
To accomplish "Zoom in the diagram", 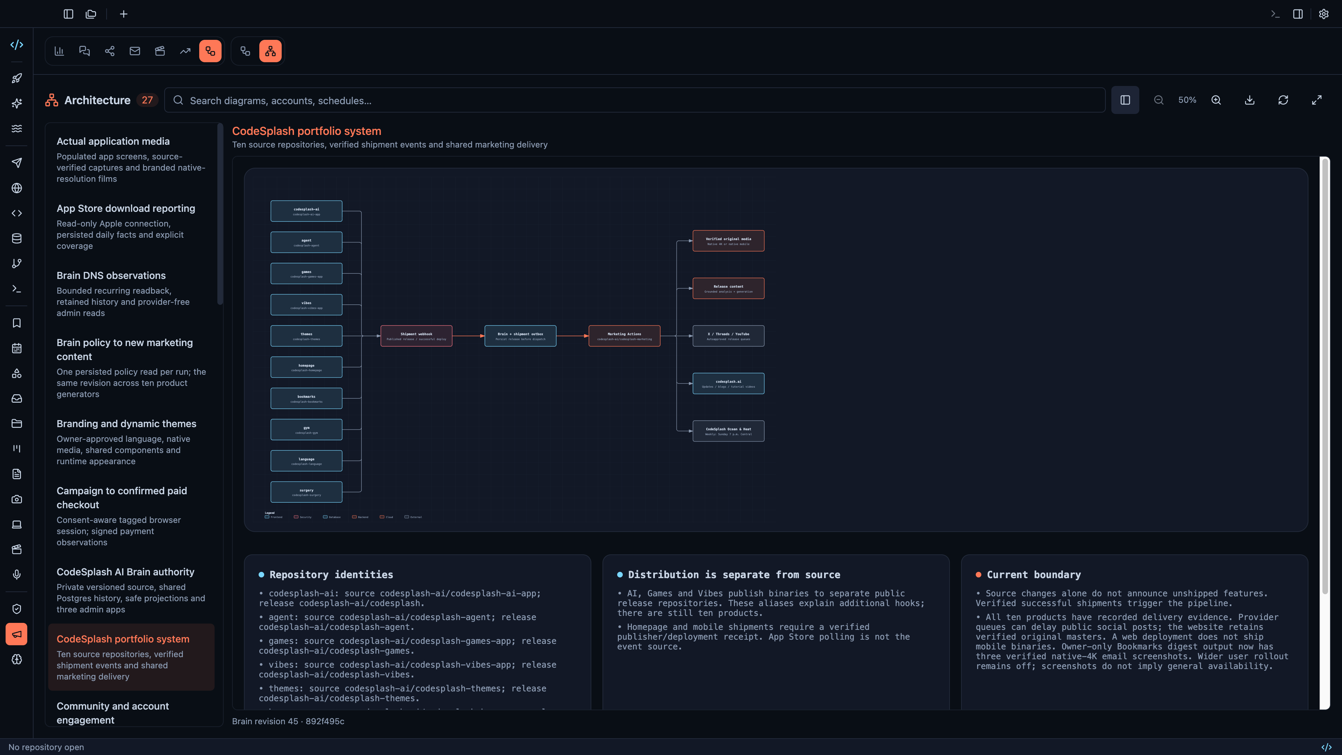I will tap(1216, 100).
